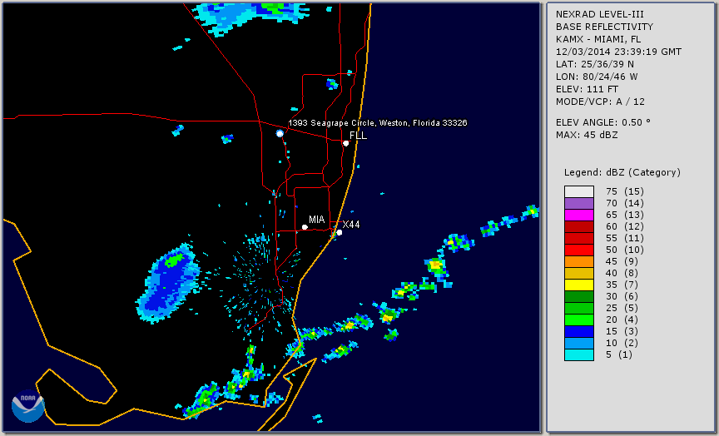Click the 45 (9) legend value
Viewport: 719px width, 436px height.
(622, 262)
